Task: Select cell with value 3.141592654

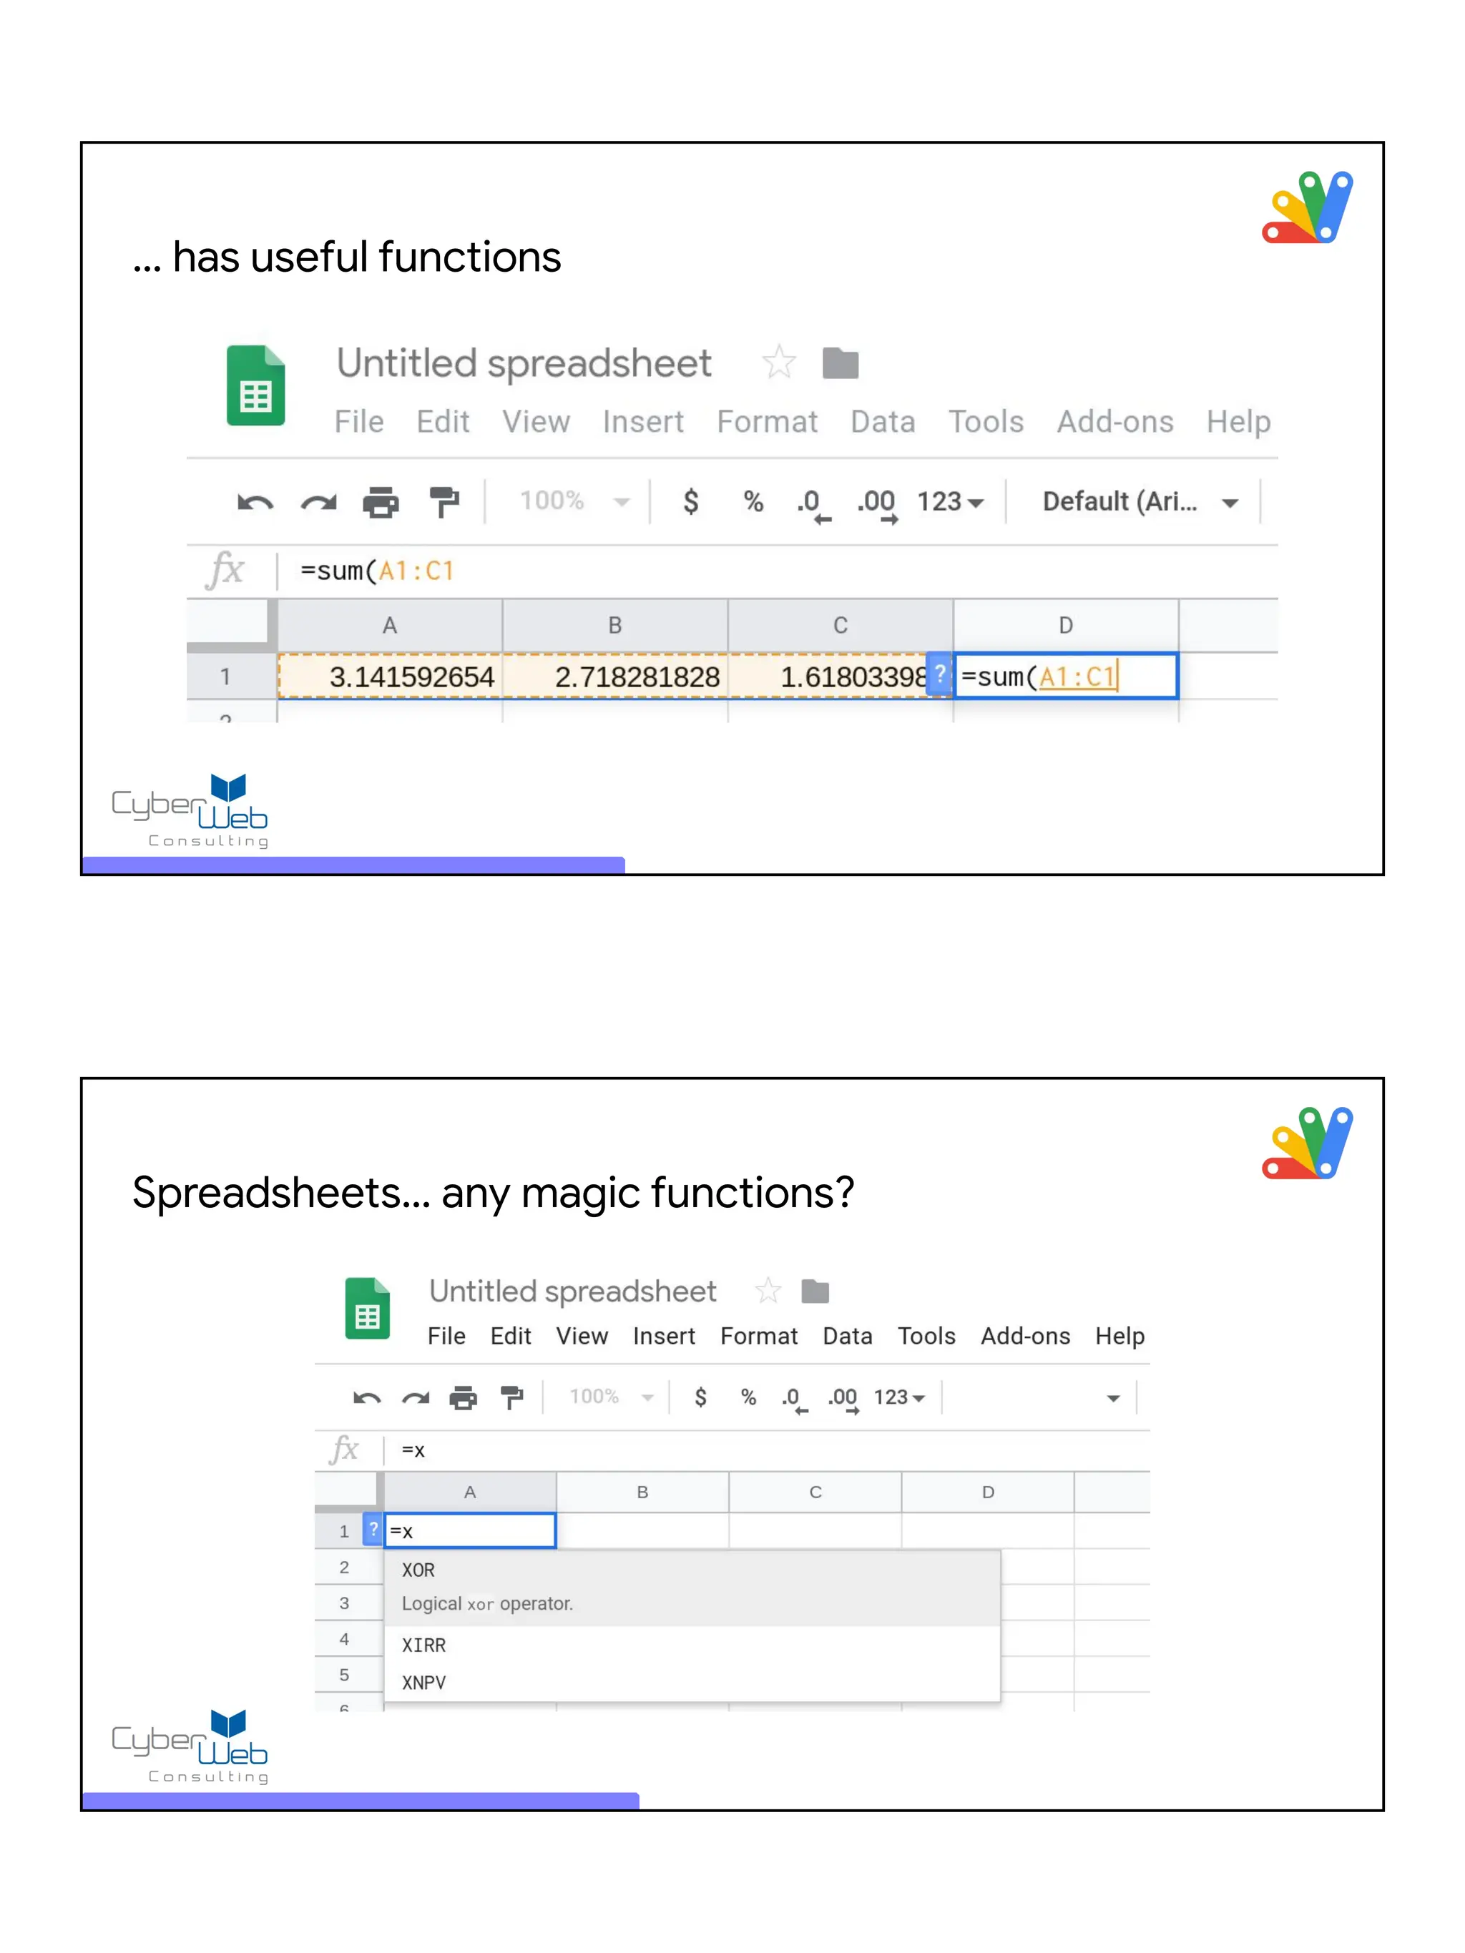Action: coord(391,675)
